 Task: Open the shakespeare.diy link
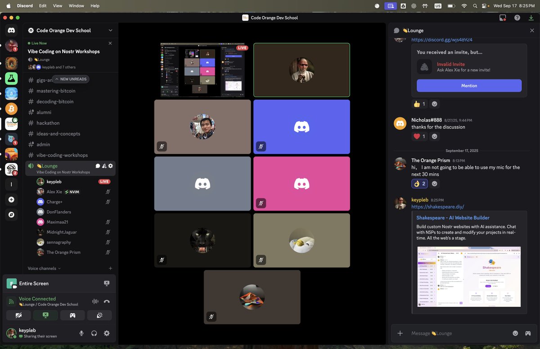point(437,207)
